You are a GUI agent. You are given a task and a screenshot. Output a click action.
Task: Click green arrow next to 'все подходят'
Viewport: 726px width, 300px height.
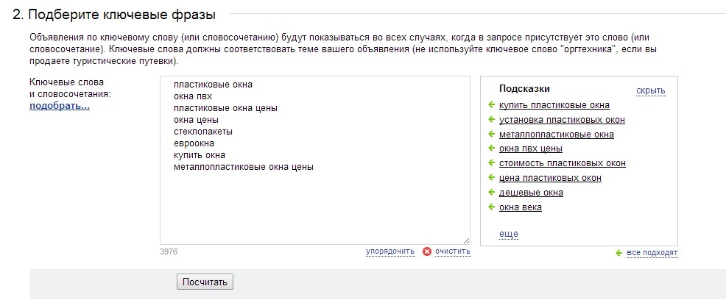(619, 253)
